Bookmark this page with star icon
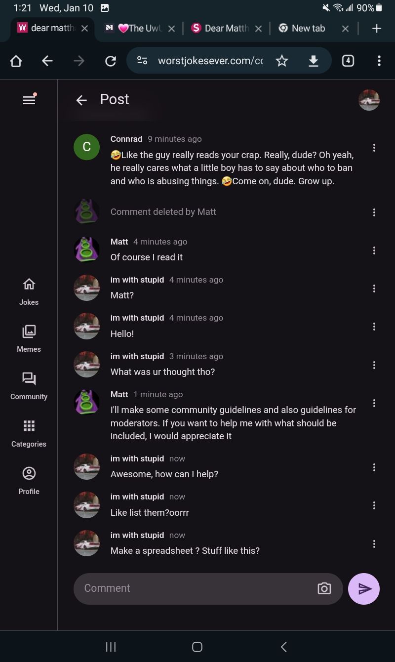The image size is (395, 662). point(282,61)
